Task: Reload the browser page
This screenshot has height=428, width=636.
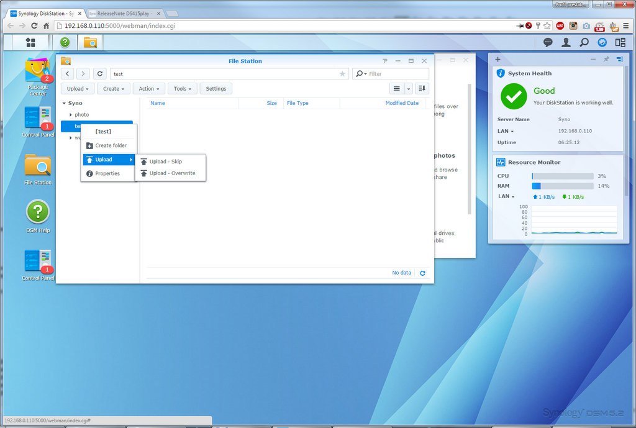Action: pos(35,25)
